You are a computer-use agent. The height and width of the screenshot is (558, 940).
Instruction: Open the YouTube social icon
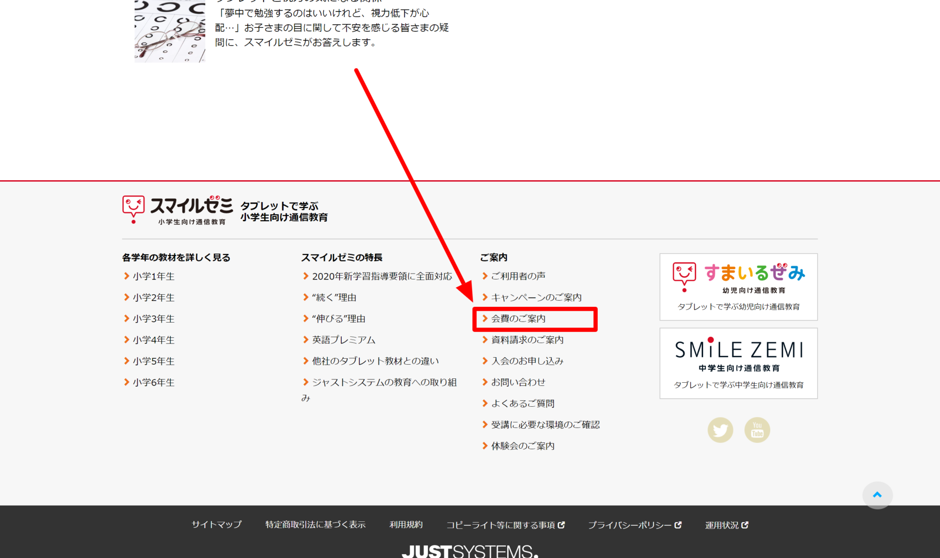pos(757,430)
